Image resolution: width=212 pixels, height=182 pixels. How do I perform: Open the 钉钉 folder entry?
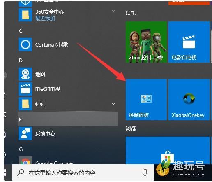(x=68, y=104)
